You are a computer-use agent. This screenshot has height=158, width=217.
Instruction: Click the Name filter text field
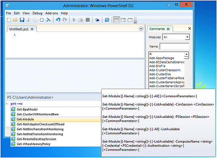174,46
